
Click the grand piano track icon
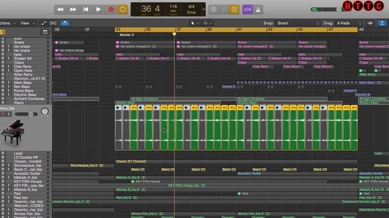(12, 132)
